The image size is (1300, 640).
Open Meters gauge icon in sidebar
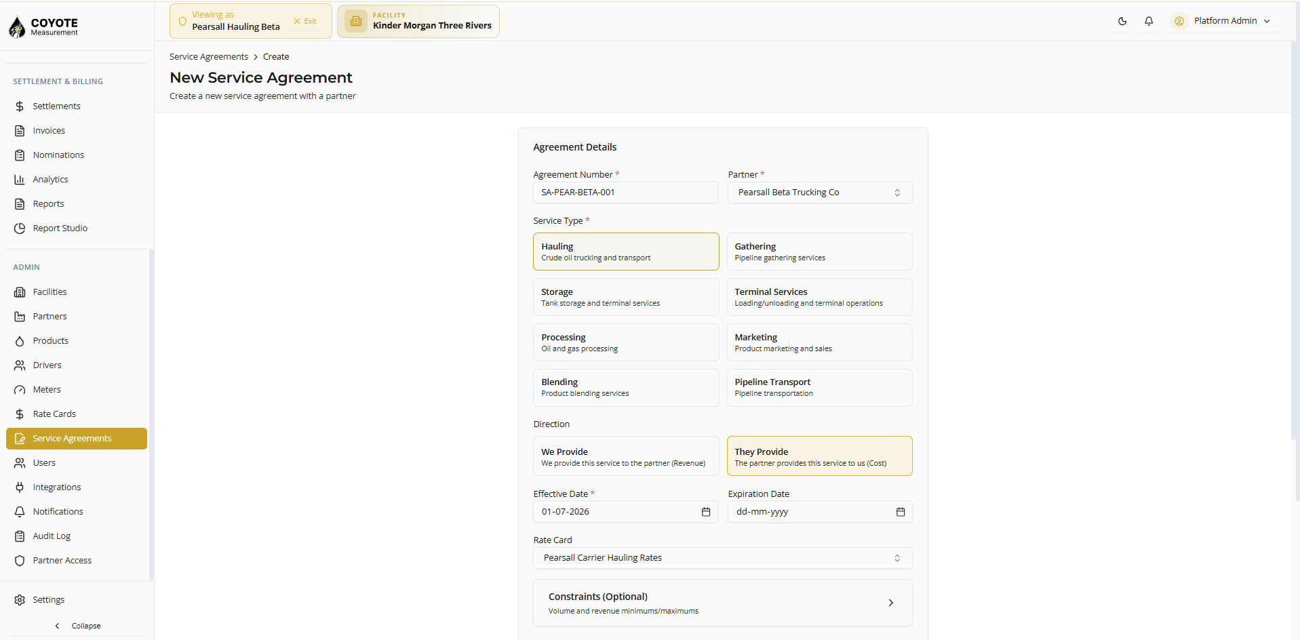point(20,390)
